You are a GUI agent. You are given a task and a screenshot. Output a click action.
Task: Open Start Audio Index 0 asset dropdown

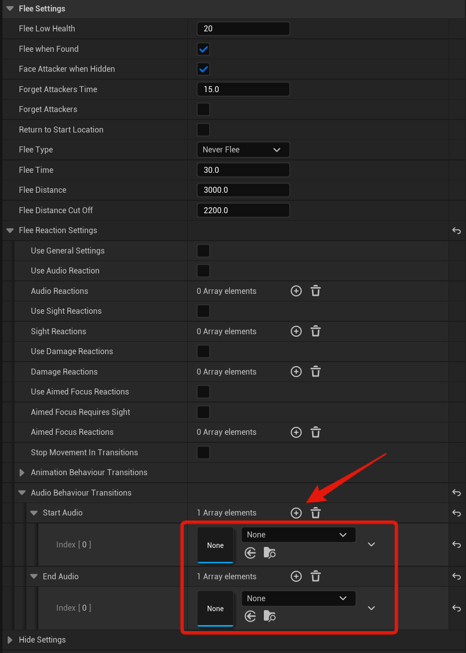pyautogui.click(x=298, y=534)
